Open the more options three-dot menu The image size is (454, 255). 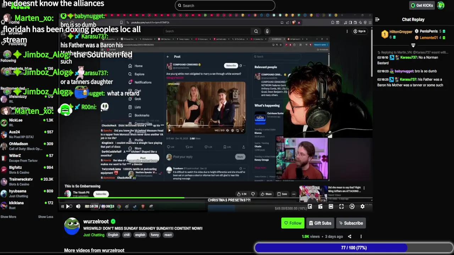[361, 237]
